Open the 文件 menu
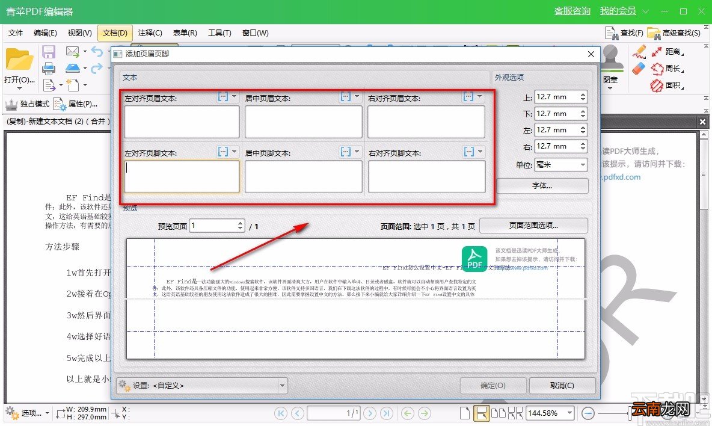This screenshot has width=712, height=426. [x=16, y=32]
